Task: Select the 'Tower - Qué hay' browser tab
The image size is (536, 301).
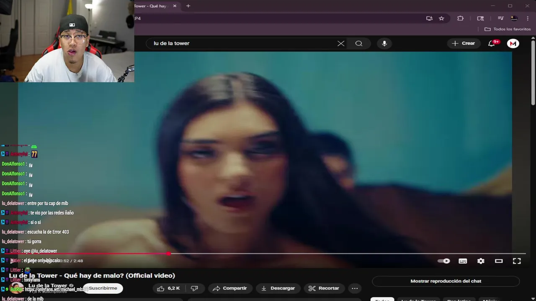Action: tap(154, 6)
